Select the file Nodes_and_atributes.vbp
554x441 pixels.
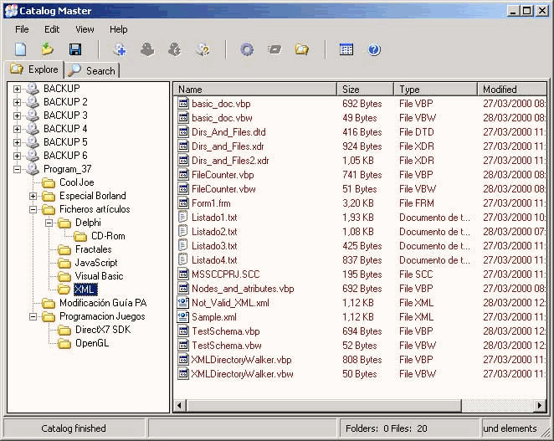pos(243,289)
